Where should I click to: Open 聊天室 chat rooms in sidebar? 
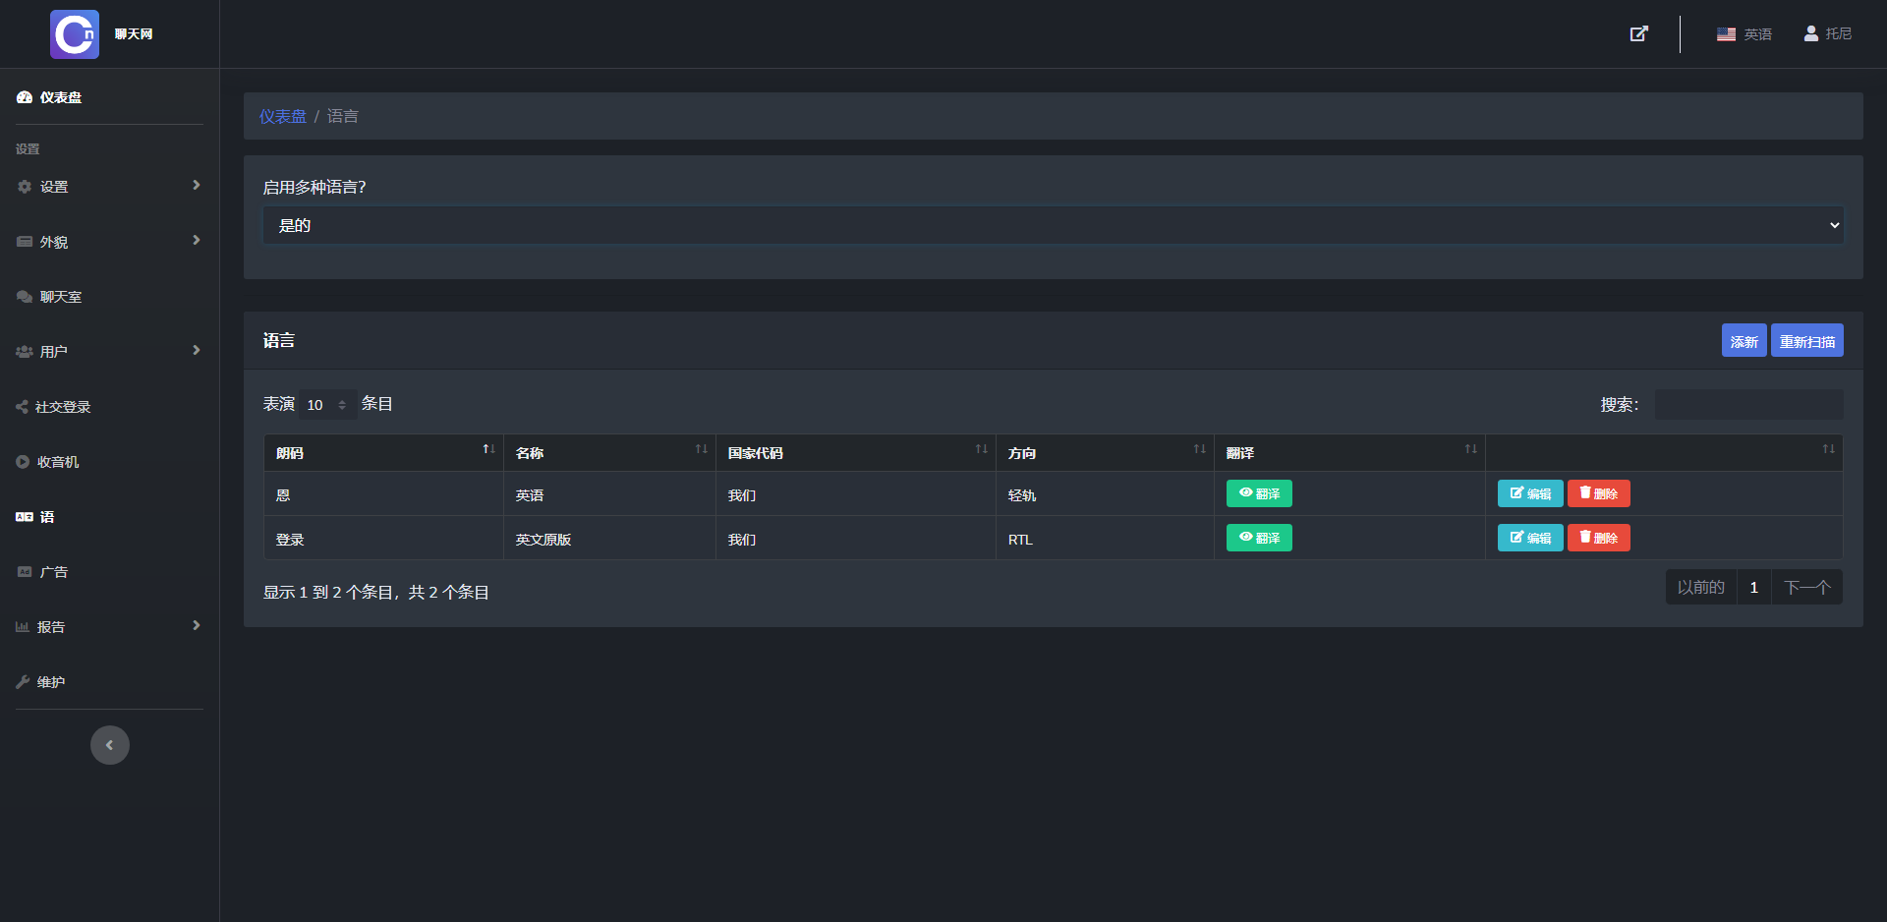point(60,297)
